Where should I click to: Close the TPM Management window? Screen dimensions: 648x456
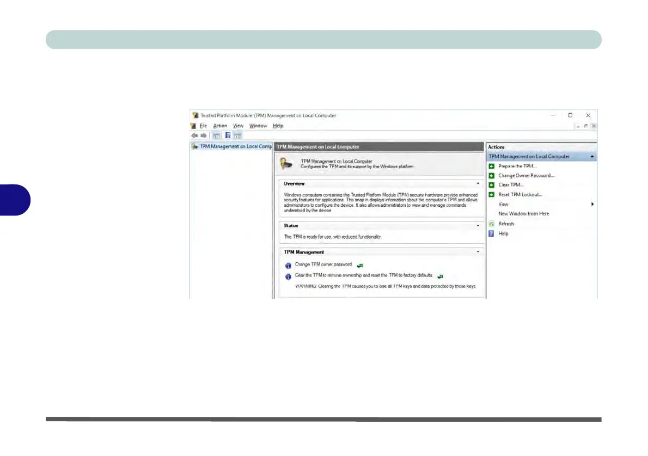pyautogui.click(x=588, y=115)
